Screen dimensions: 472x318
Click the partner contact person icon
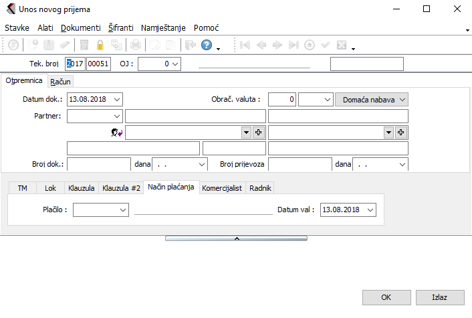[x=116, y=133]
